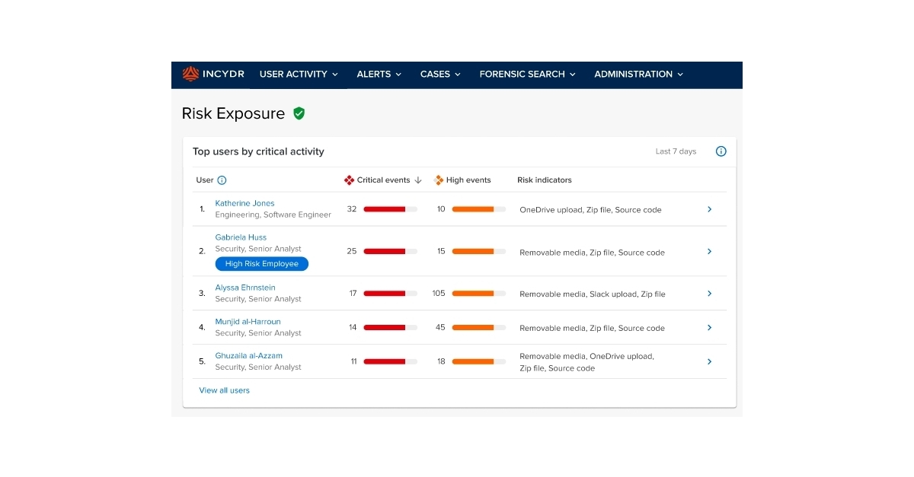
Task: Click the orange High events diamond icon
Action: click(439, 180)
